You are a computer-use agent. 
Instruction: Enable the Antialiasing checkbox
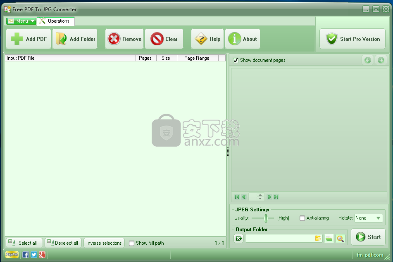click(x=302, y=218)
